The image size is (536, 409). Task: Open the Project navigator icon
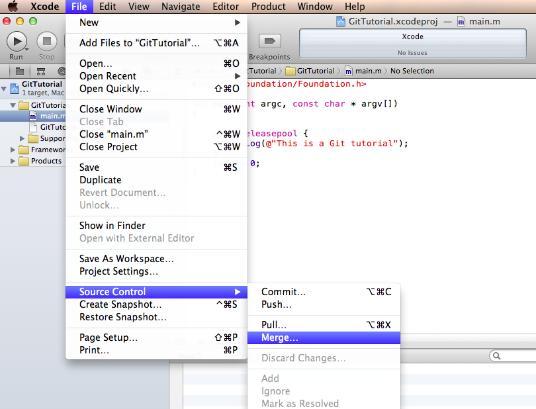pos(20,71)
